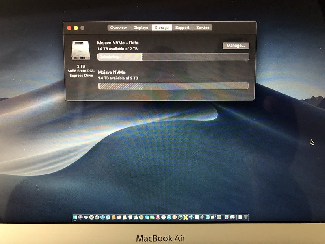This screenshot has height=244, width=325.
Task: Go to the Support tab
Action: click(182, 28)
